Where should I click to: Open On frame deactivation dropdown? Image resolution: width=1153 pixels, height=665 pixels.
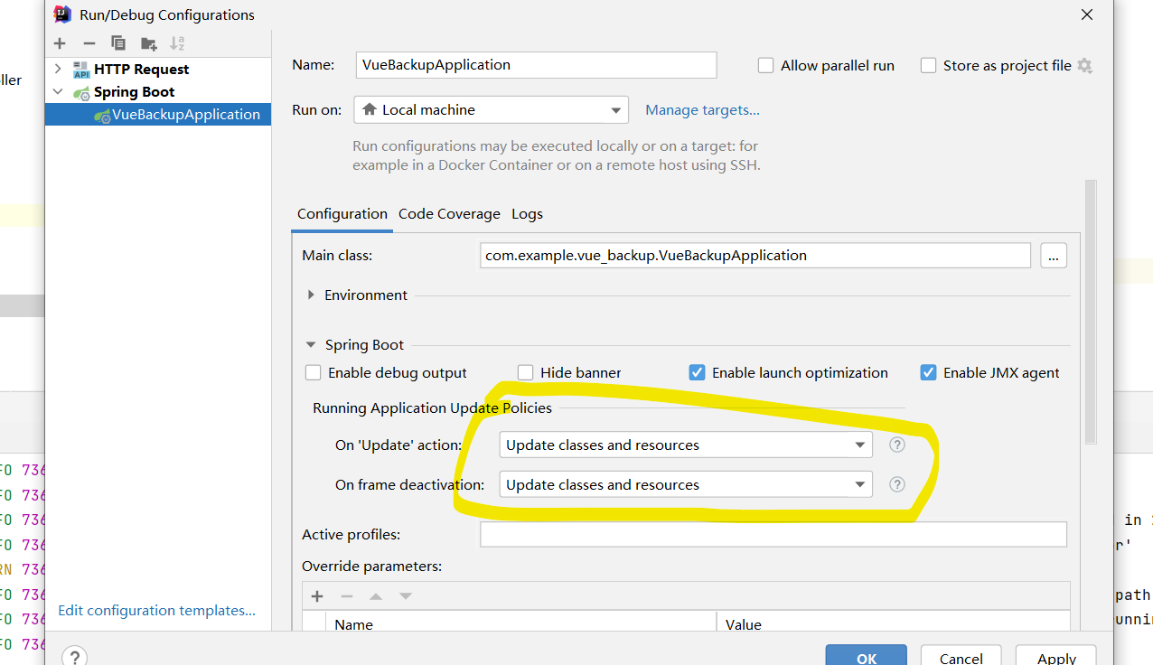pos(686,484)
